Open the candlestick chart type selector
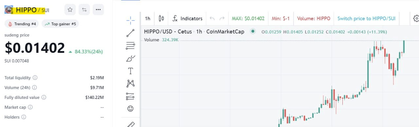The image size is (419, 127). coord(161,19)
